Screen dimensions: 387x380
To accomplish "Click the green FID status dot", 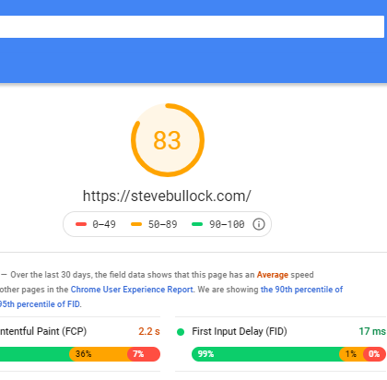I will (x=181, y=332).
